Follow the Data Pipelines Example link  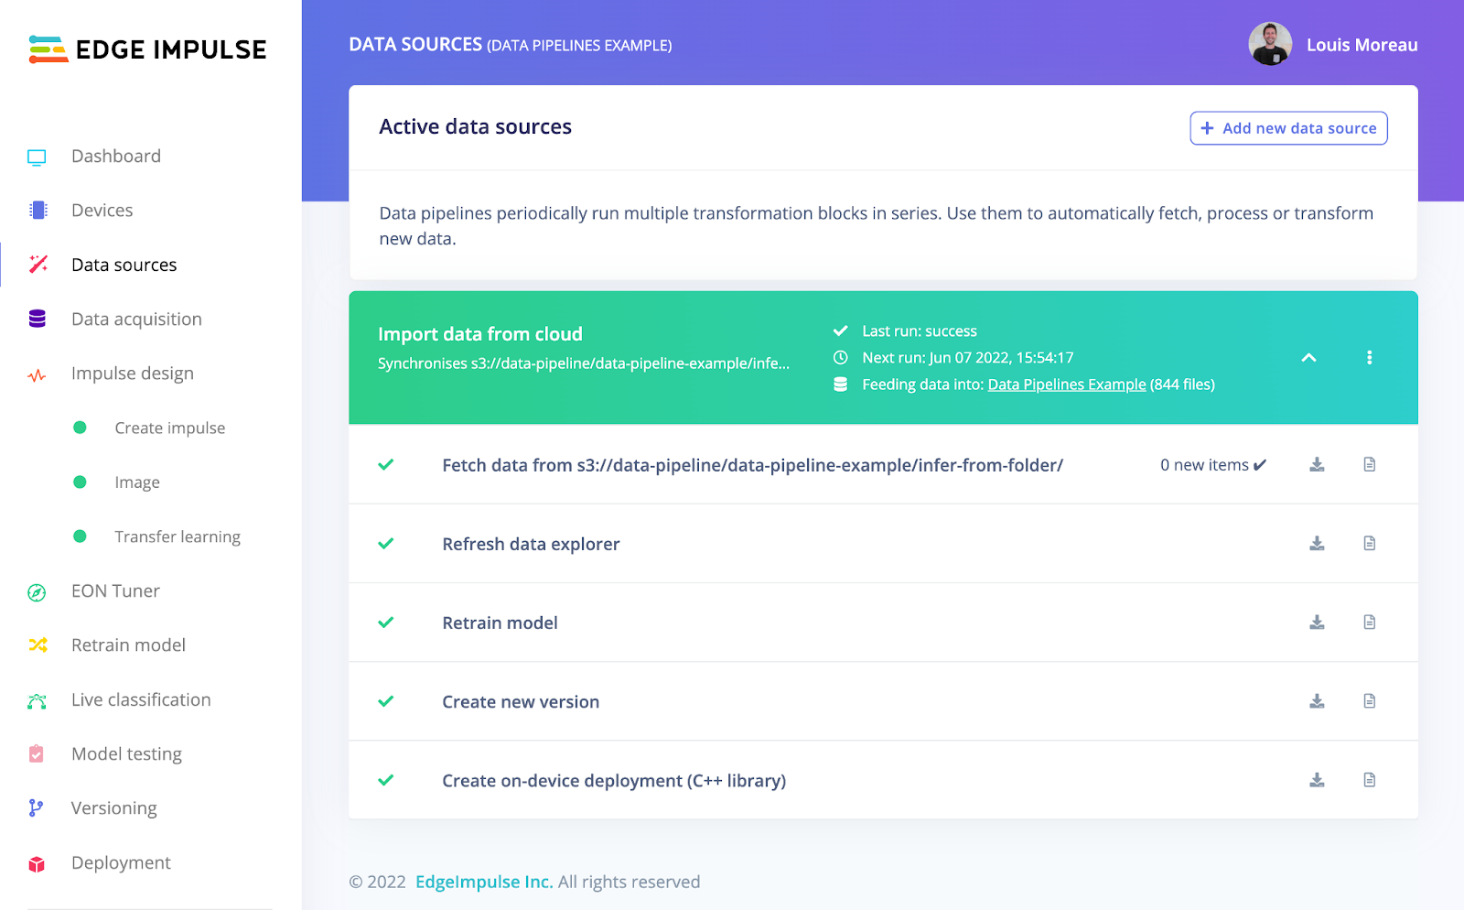coord(1067,385)
